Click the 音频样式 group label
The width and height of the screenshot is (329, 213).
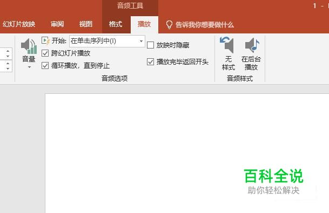(x=240, y=79)
